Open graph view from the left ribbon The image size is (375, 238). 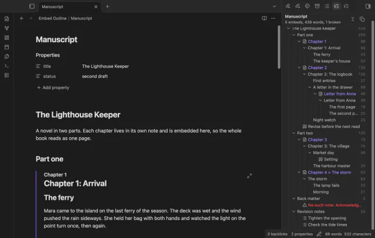(x=6, y=28)
